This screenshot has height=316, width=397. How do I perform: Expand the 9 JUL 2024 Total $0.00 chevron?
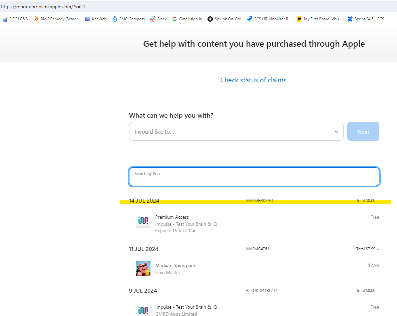[378, 291]
